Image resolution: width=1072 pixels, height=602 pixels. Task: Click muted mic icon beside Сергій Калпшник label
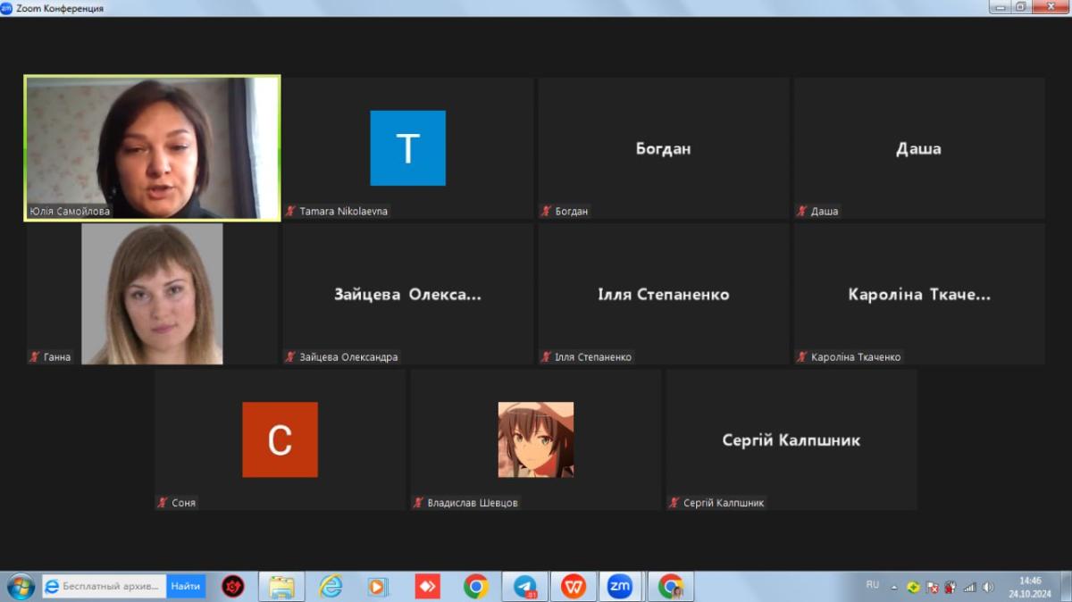(x=674, y=503)
